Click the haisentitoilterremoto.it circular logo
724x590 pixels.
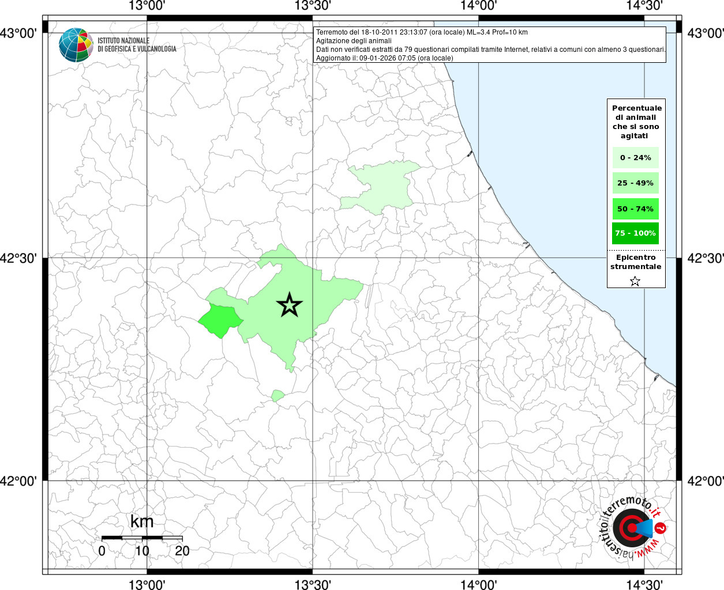point(633,528)
